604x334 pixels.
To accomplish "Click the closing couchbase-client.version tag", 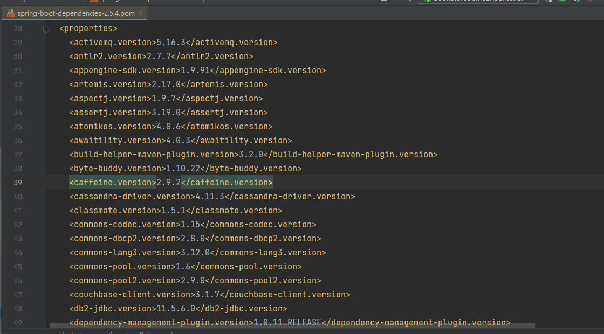I will coord(285,294).
